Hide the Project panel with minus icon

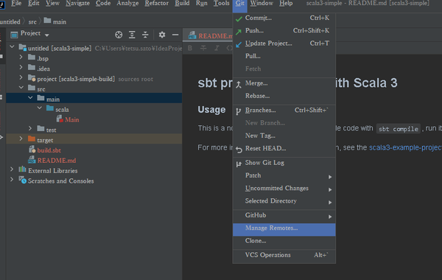pos(175,35)
